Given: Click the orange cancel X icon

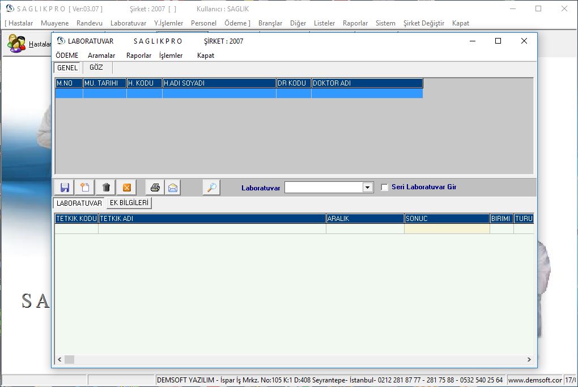Looking at the screenshot, I should (x=127, y=188).
